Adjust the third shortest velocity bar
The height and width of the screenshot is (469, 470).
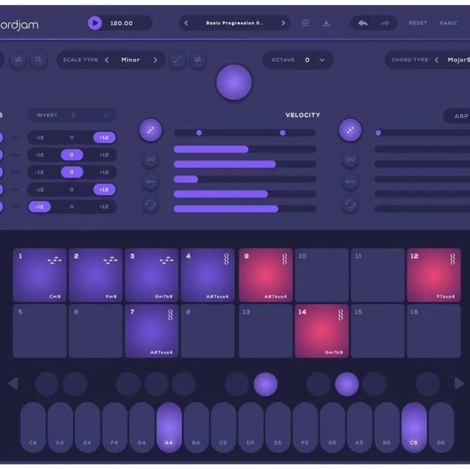(245, 179)
